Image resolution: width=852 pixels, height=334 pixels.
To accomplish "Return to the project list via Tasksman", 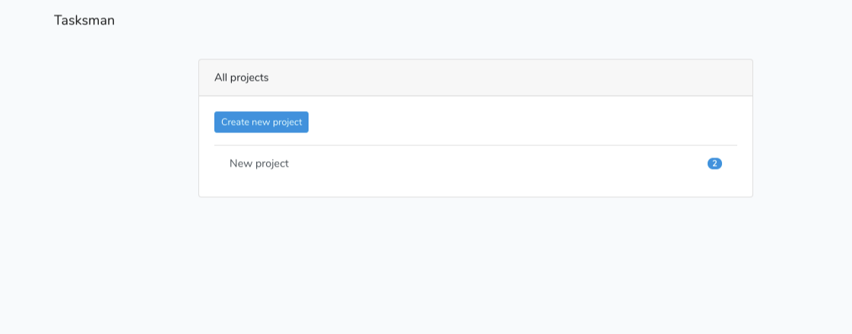I will [x=84, y=21].
